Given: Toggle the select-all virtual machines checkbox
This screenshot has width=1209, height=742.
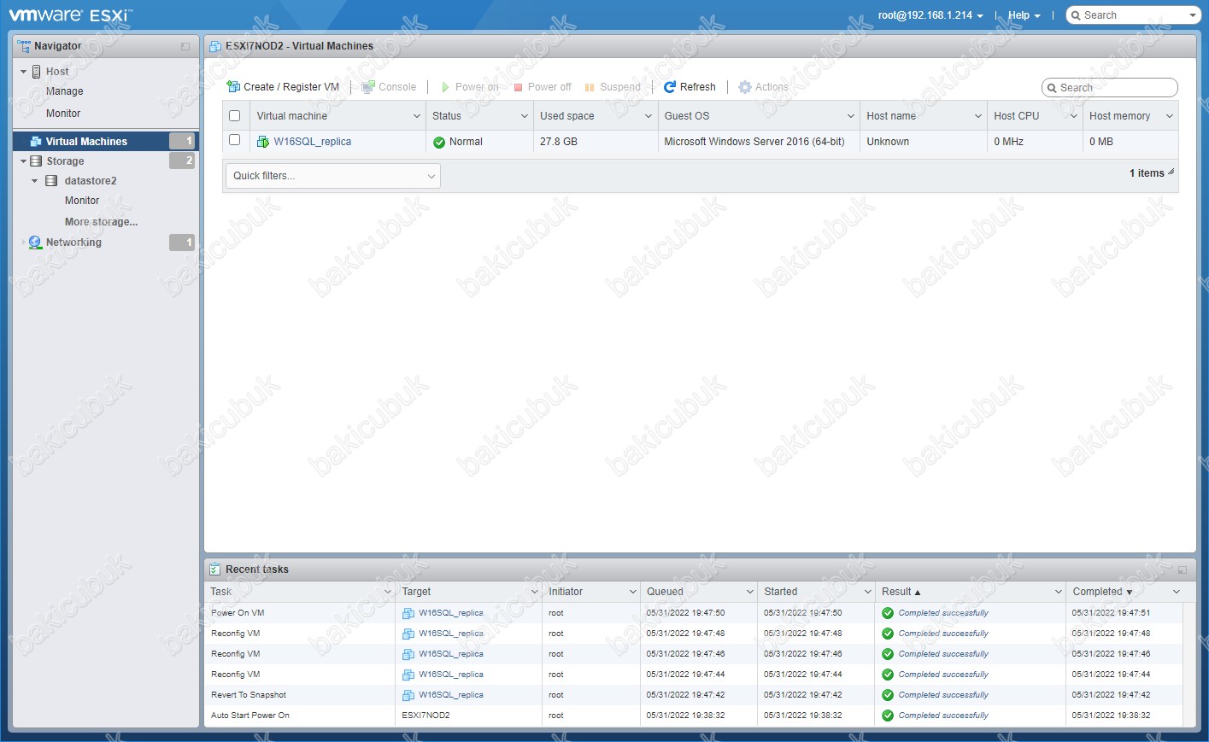Looking at the screenshot, I should [235, 116].
